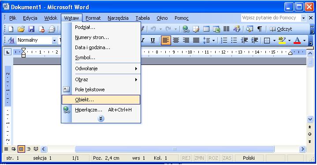Expand full Wstaw menu with chevron

click(x=101, y=118)
